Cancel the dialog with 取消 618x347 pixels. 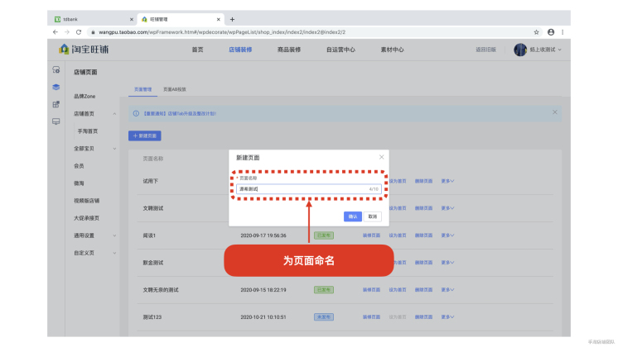[x=373, y=216]
